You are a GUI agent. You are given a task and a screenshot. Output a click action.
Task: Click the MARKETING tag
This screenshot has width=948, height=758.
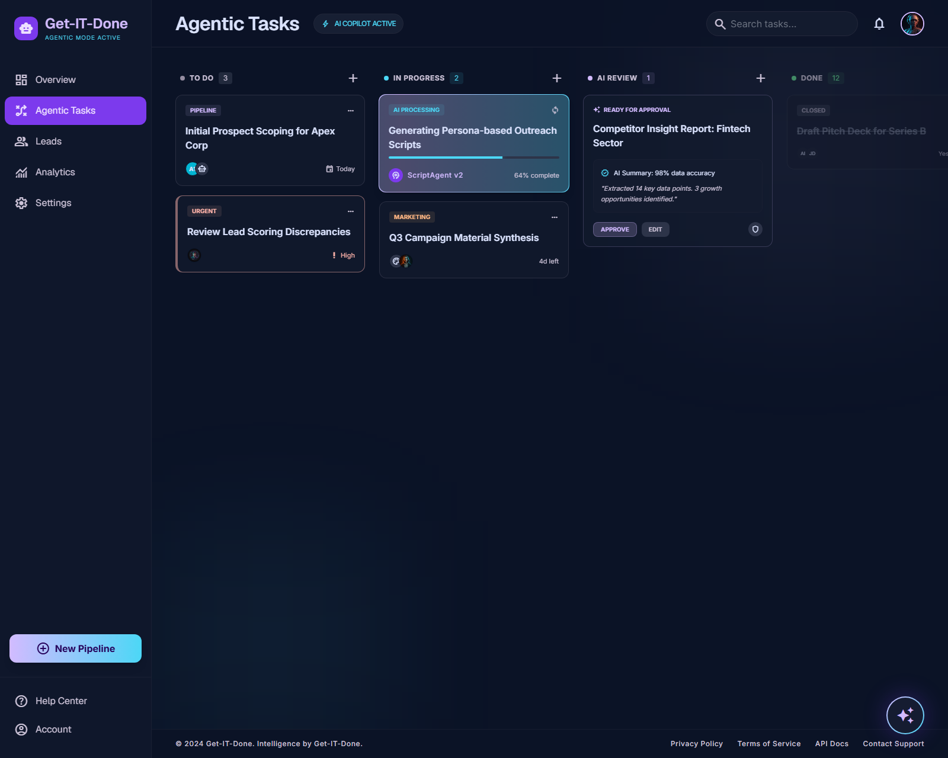click(x=412, y=217)
